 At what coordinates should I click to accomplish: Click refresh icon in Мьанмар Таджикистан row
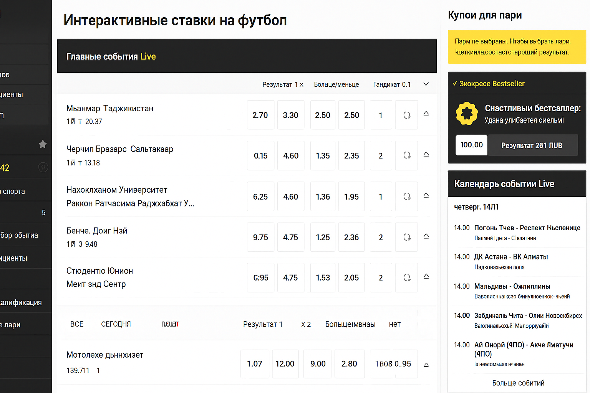point(407,115)
